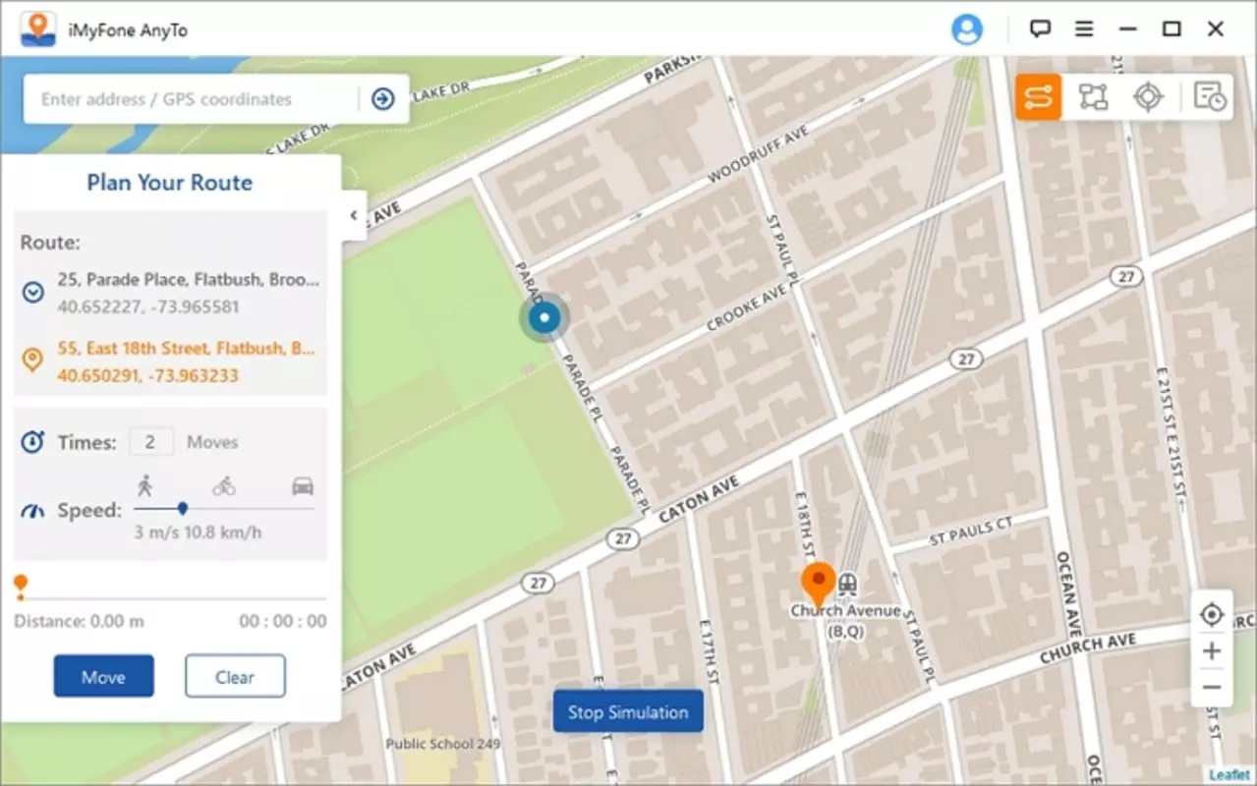The image size is (1257, 786).
Task: Open the user account profile icon
Action: 967,29
